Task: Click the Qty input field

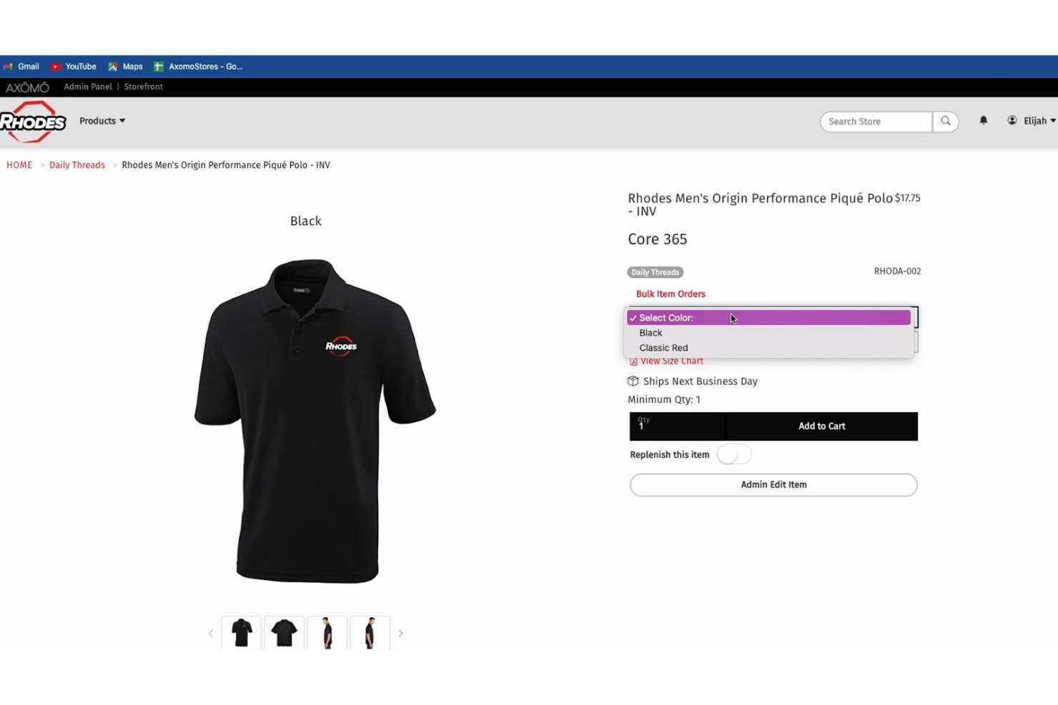Action: (x=678, y=426)
